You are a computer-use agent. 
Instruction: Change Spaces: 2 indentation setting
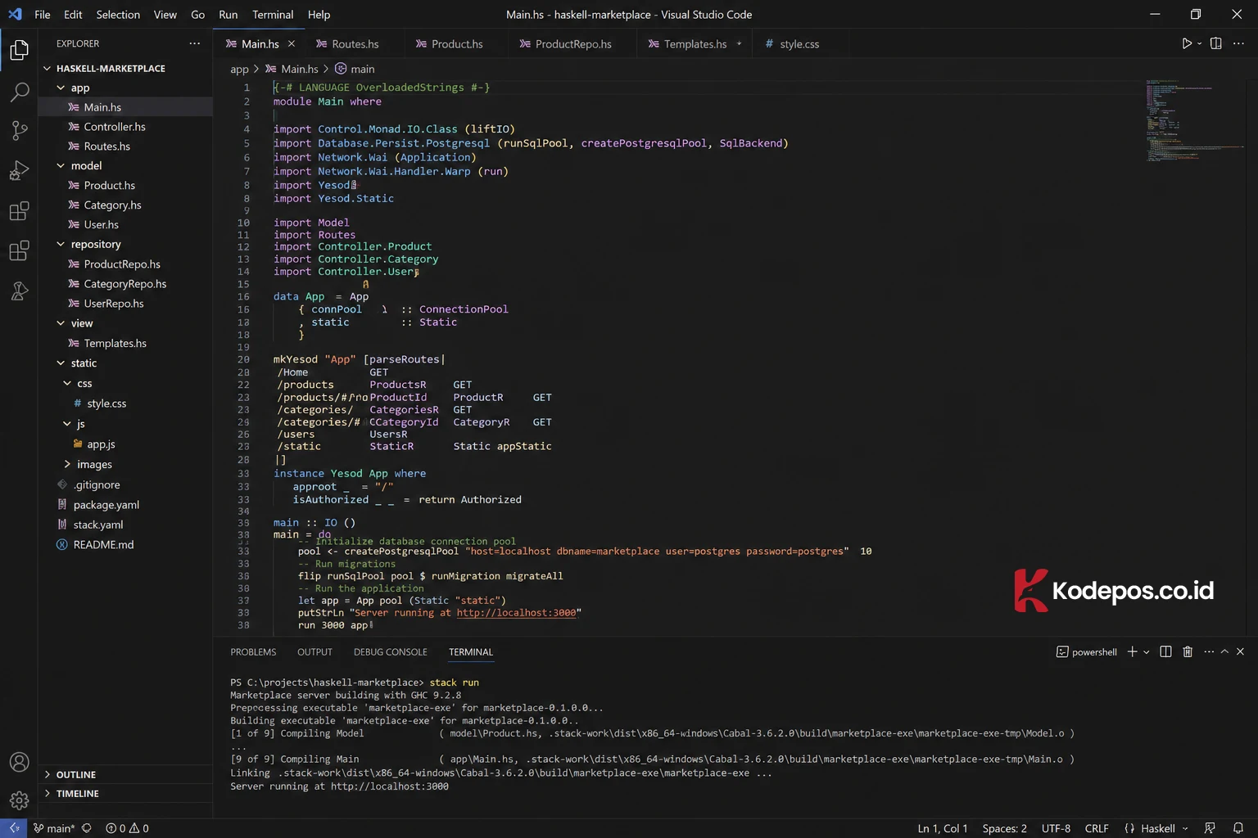[1004, 828]
